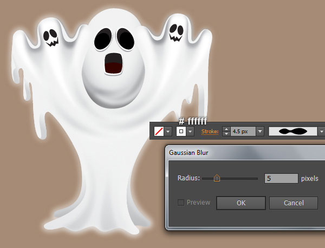The width and height of the screenshot is (325, 248).
Task: Increase stroke weight with up arrow
Action: pyautogui.click(x=226, y=129)
